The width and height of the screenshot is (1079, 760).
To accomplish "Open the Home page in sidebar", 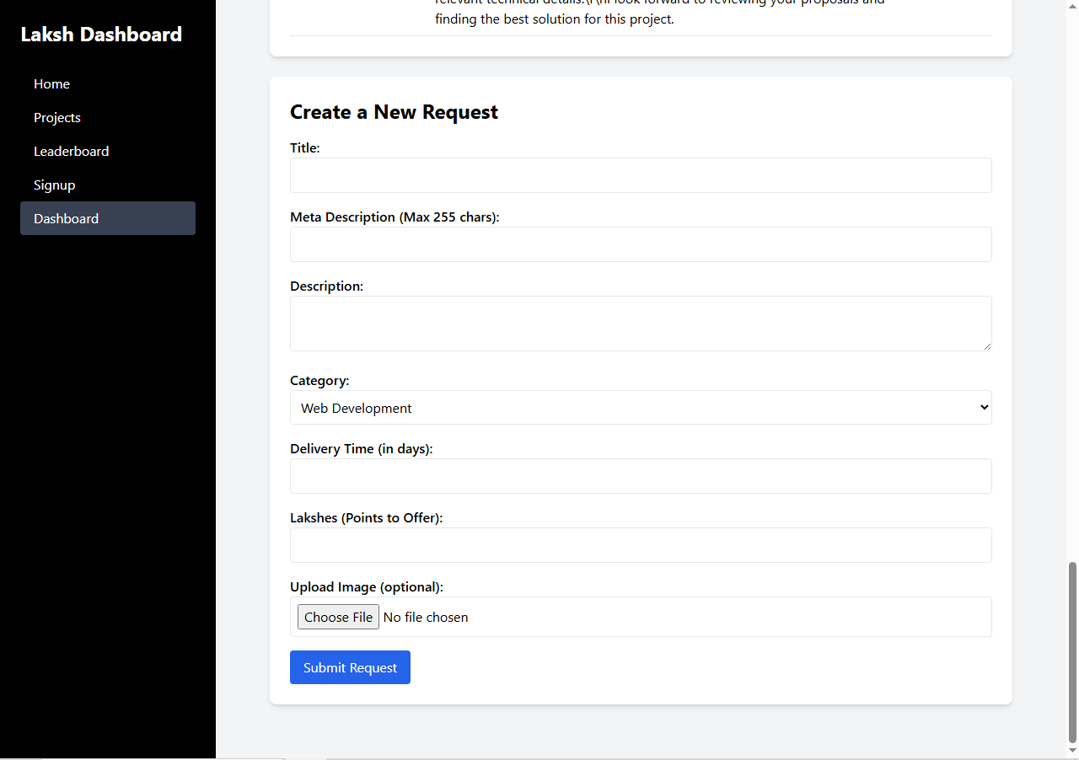I will (52, 84).
